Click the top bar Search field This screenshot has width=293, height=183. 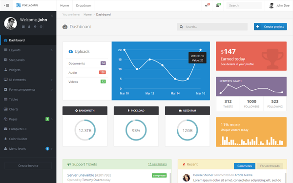[244, 5]
